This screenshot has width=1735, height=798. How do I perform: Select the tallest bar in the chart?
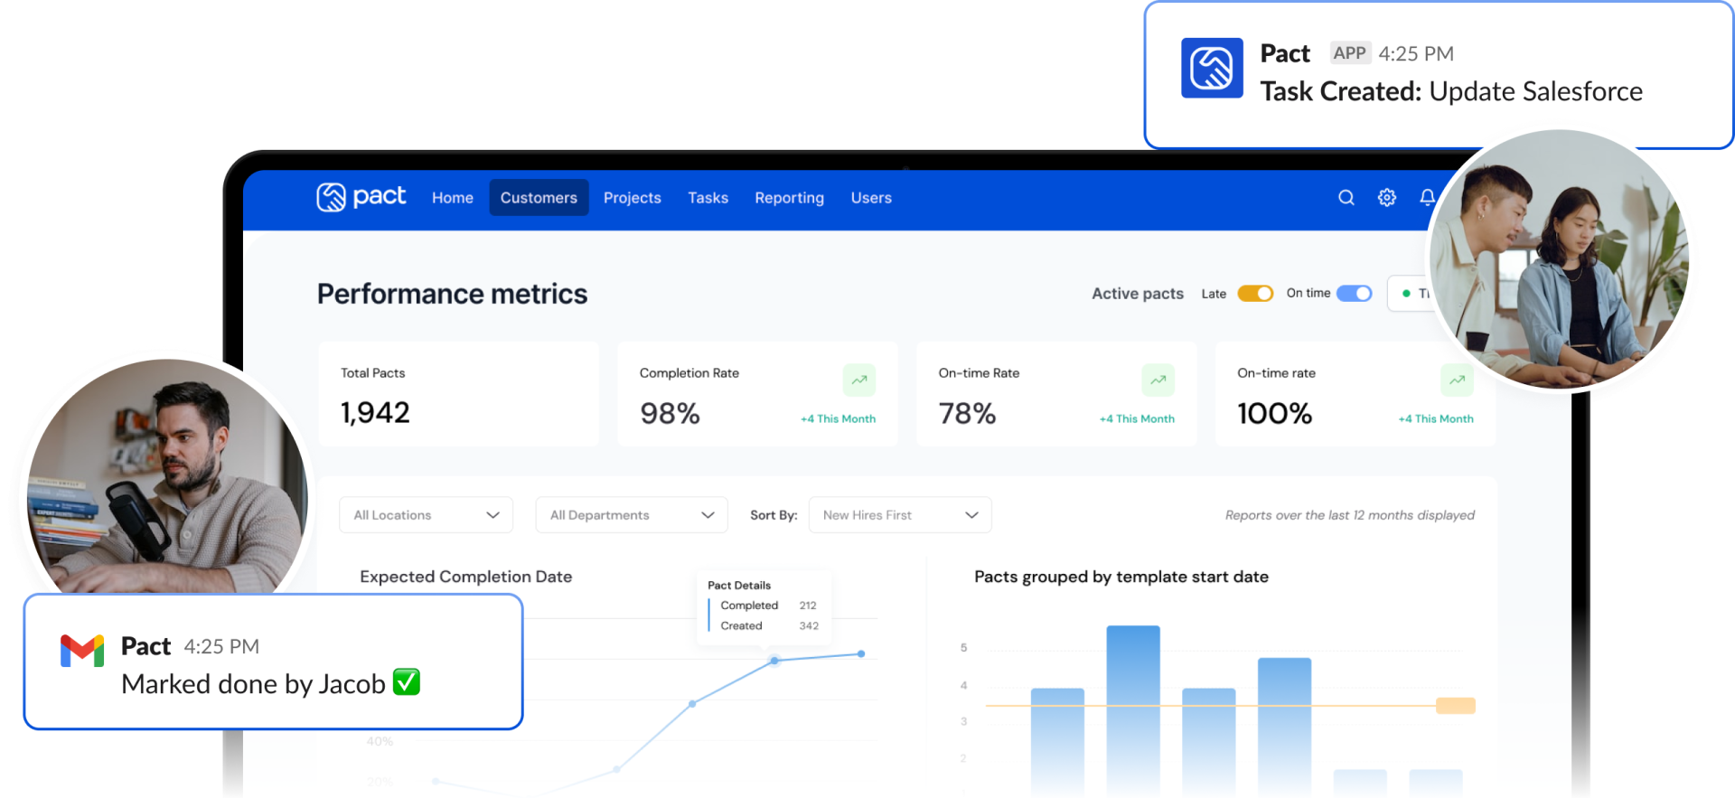point(1132,705)
